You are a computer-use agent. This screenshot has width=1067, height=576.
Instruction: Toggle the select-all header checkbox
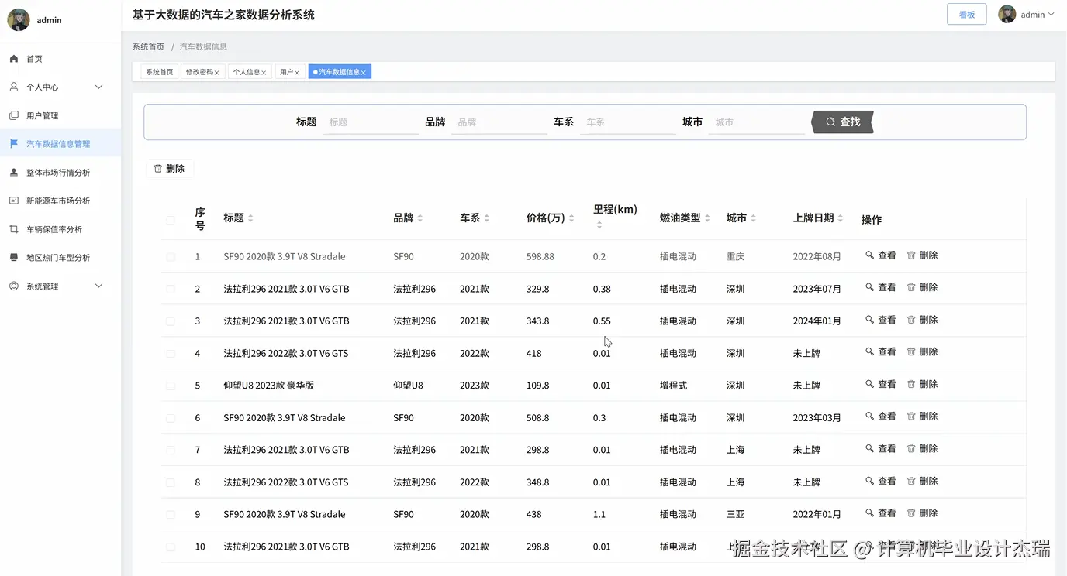click(x=171, y=220)
